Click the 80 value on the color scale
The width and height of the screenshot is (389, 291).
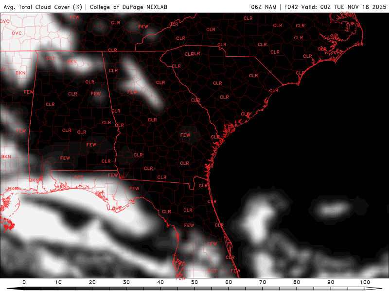[297, 282]
